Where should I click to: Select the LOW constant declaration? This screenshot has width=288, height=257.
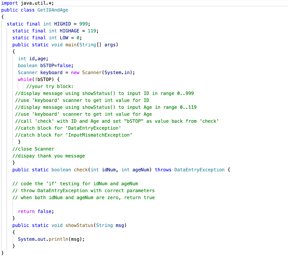[x=46, y=38]
